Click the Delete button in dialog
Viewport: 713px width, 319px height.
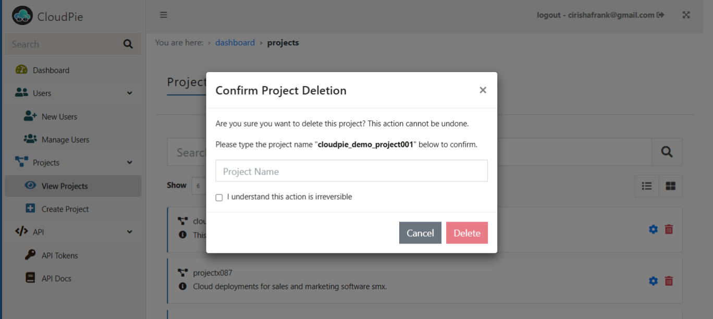coord(467,233)
